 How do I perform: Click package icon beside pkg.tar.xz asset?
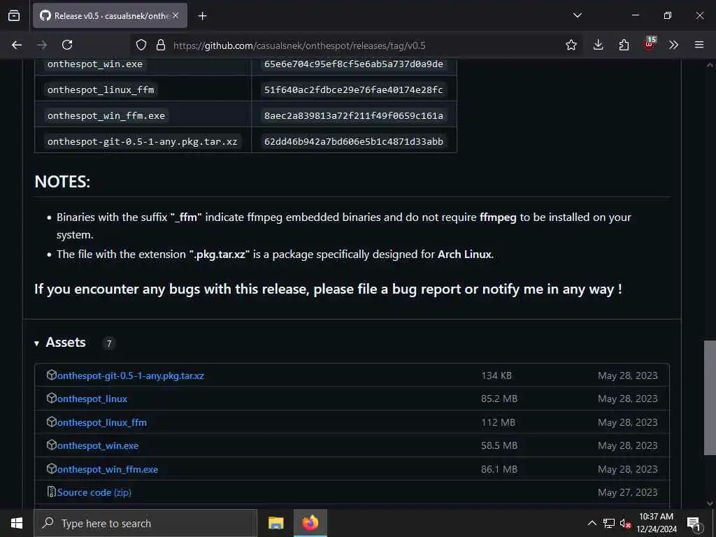click(x=51, y=375)
